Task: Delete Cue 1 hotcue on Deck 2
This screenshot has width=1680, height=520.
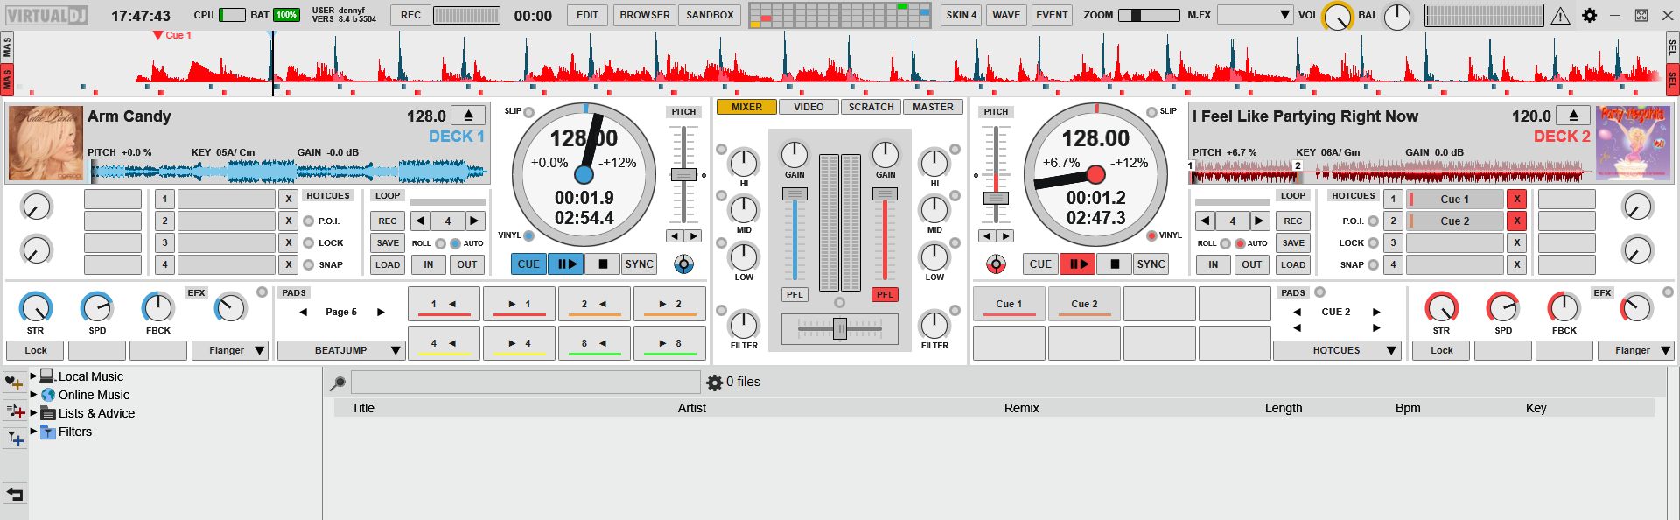Action: pyautogui.click(x=1517, y=199)
